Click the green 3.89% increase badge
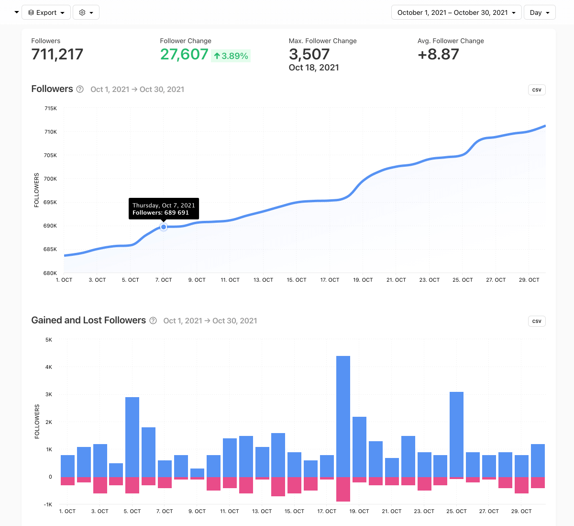 231,56
